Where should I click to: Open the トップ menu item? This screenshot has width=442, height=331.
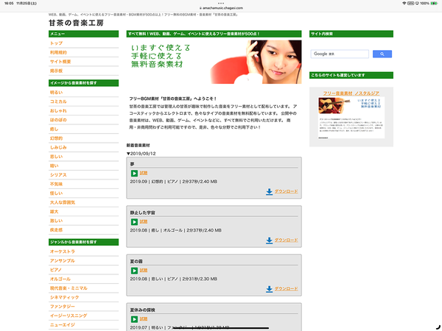pos(57,43)
